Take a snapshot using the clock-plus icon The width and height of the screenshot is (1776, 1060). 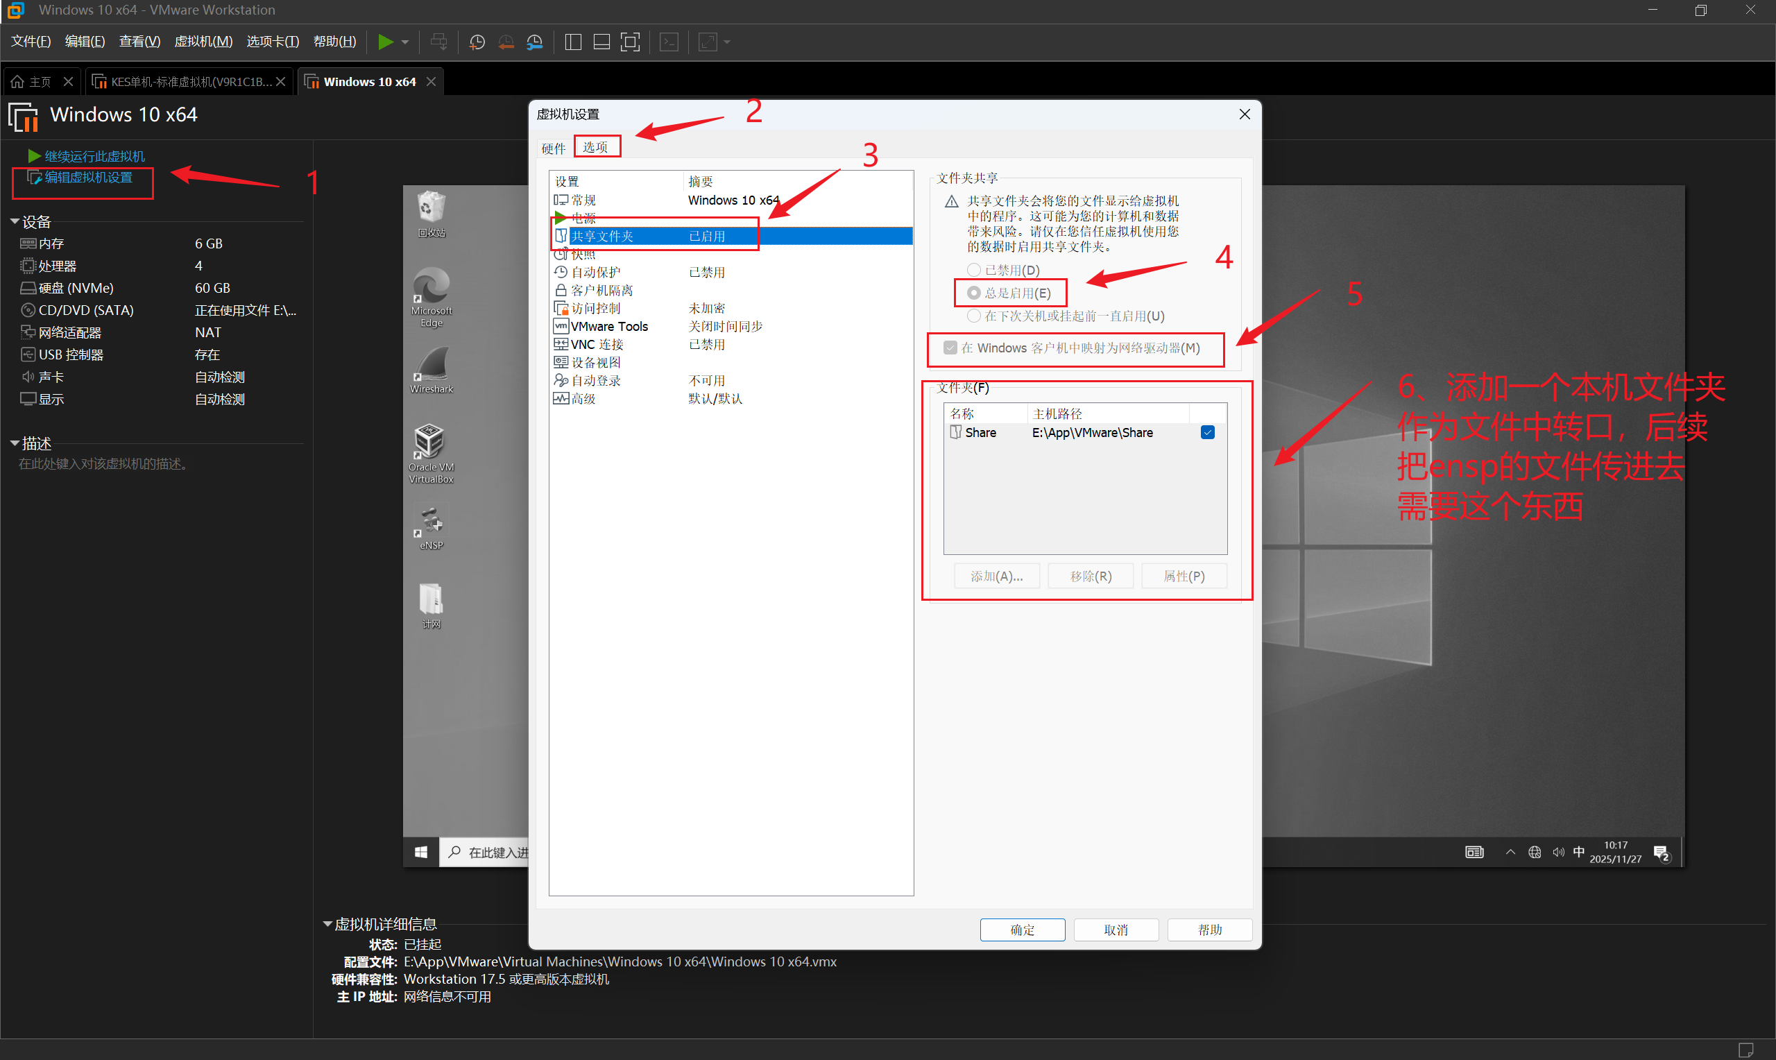click(x=477, y=42)
